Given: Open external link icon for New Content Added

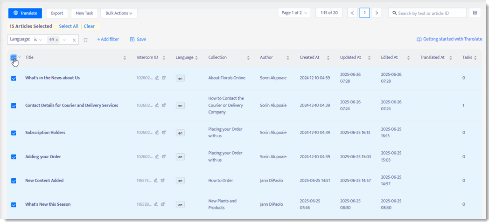Looking at the screenshot, I should 162,180.
